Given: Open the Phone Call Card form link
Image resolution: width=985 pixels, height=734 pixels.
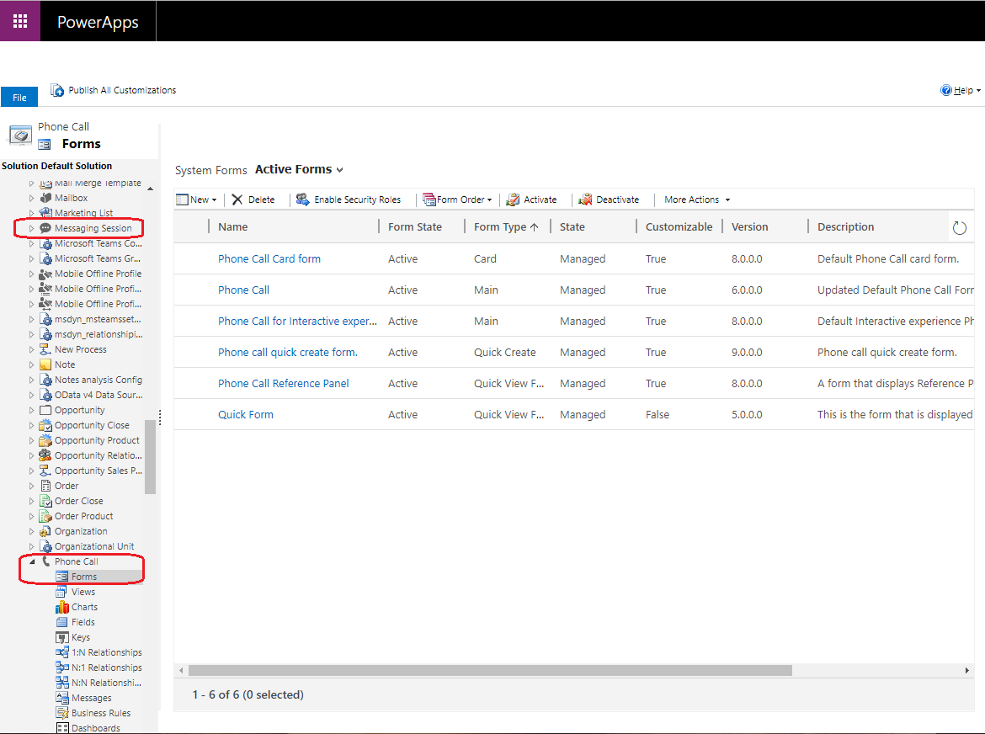Looking at the screenshot, I should coord(269,258).
